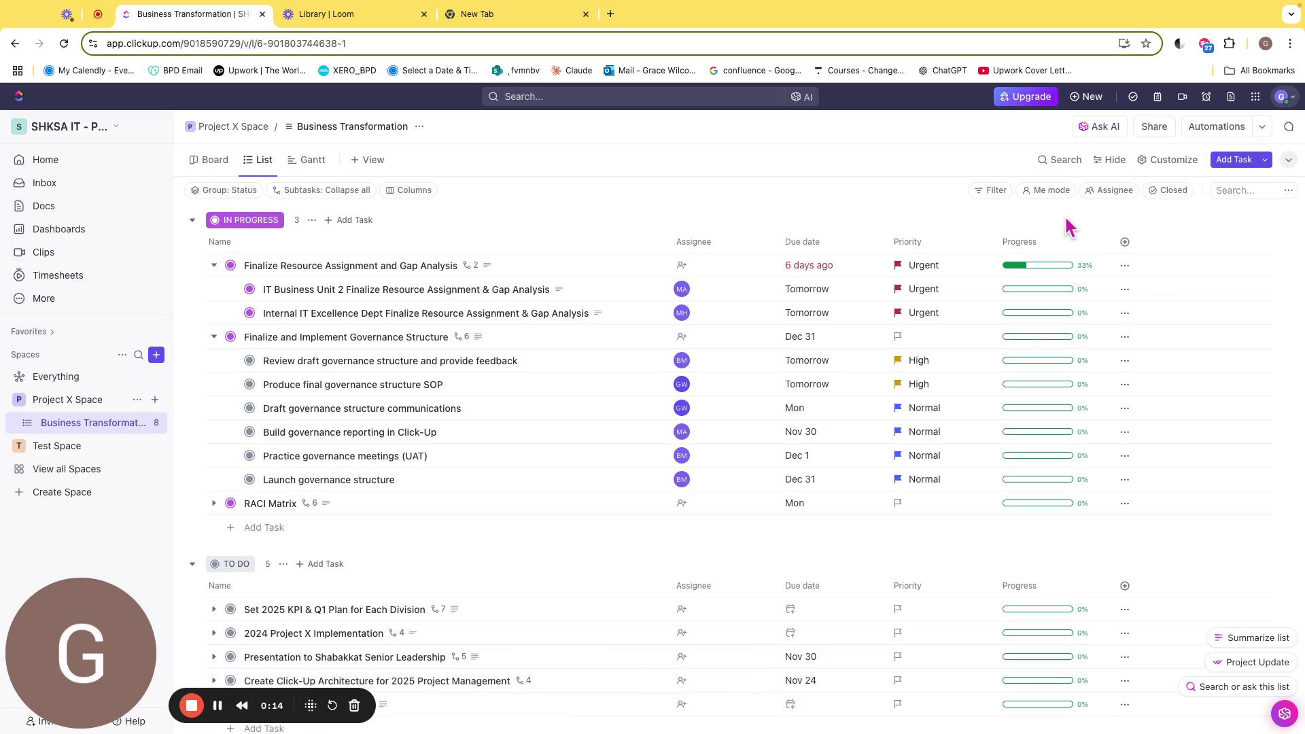Toggle status circle of Launch governance structure
1305x734 pixels.
[249, 480]
